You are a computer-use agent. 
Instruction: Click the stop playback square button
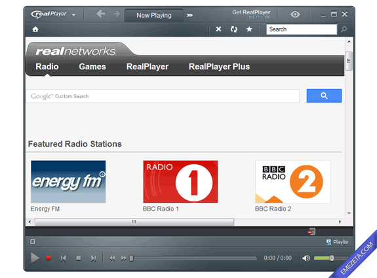[x=78, y=258]
